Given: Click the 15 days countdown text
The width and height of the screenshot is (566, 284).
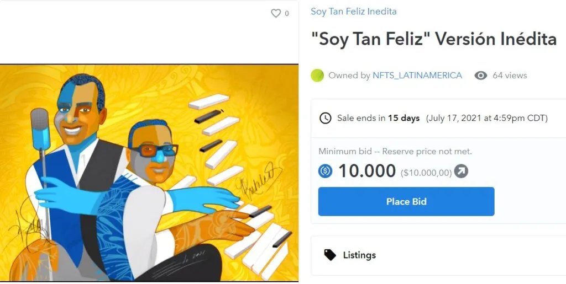Looking at the screenshot, I should pos(403,118).
